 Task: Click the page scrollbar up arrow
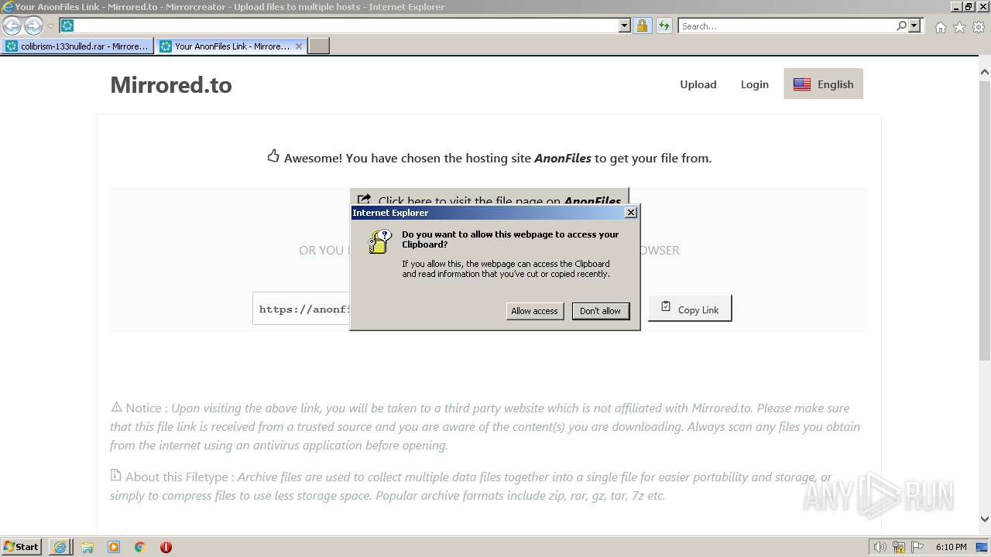pos(985,72)
